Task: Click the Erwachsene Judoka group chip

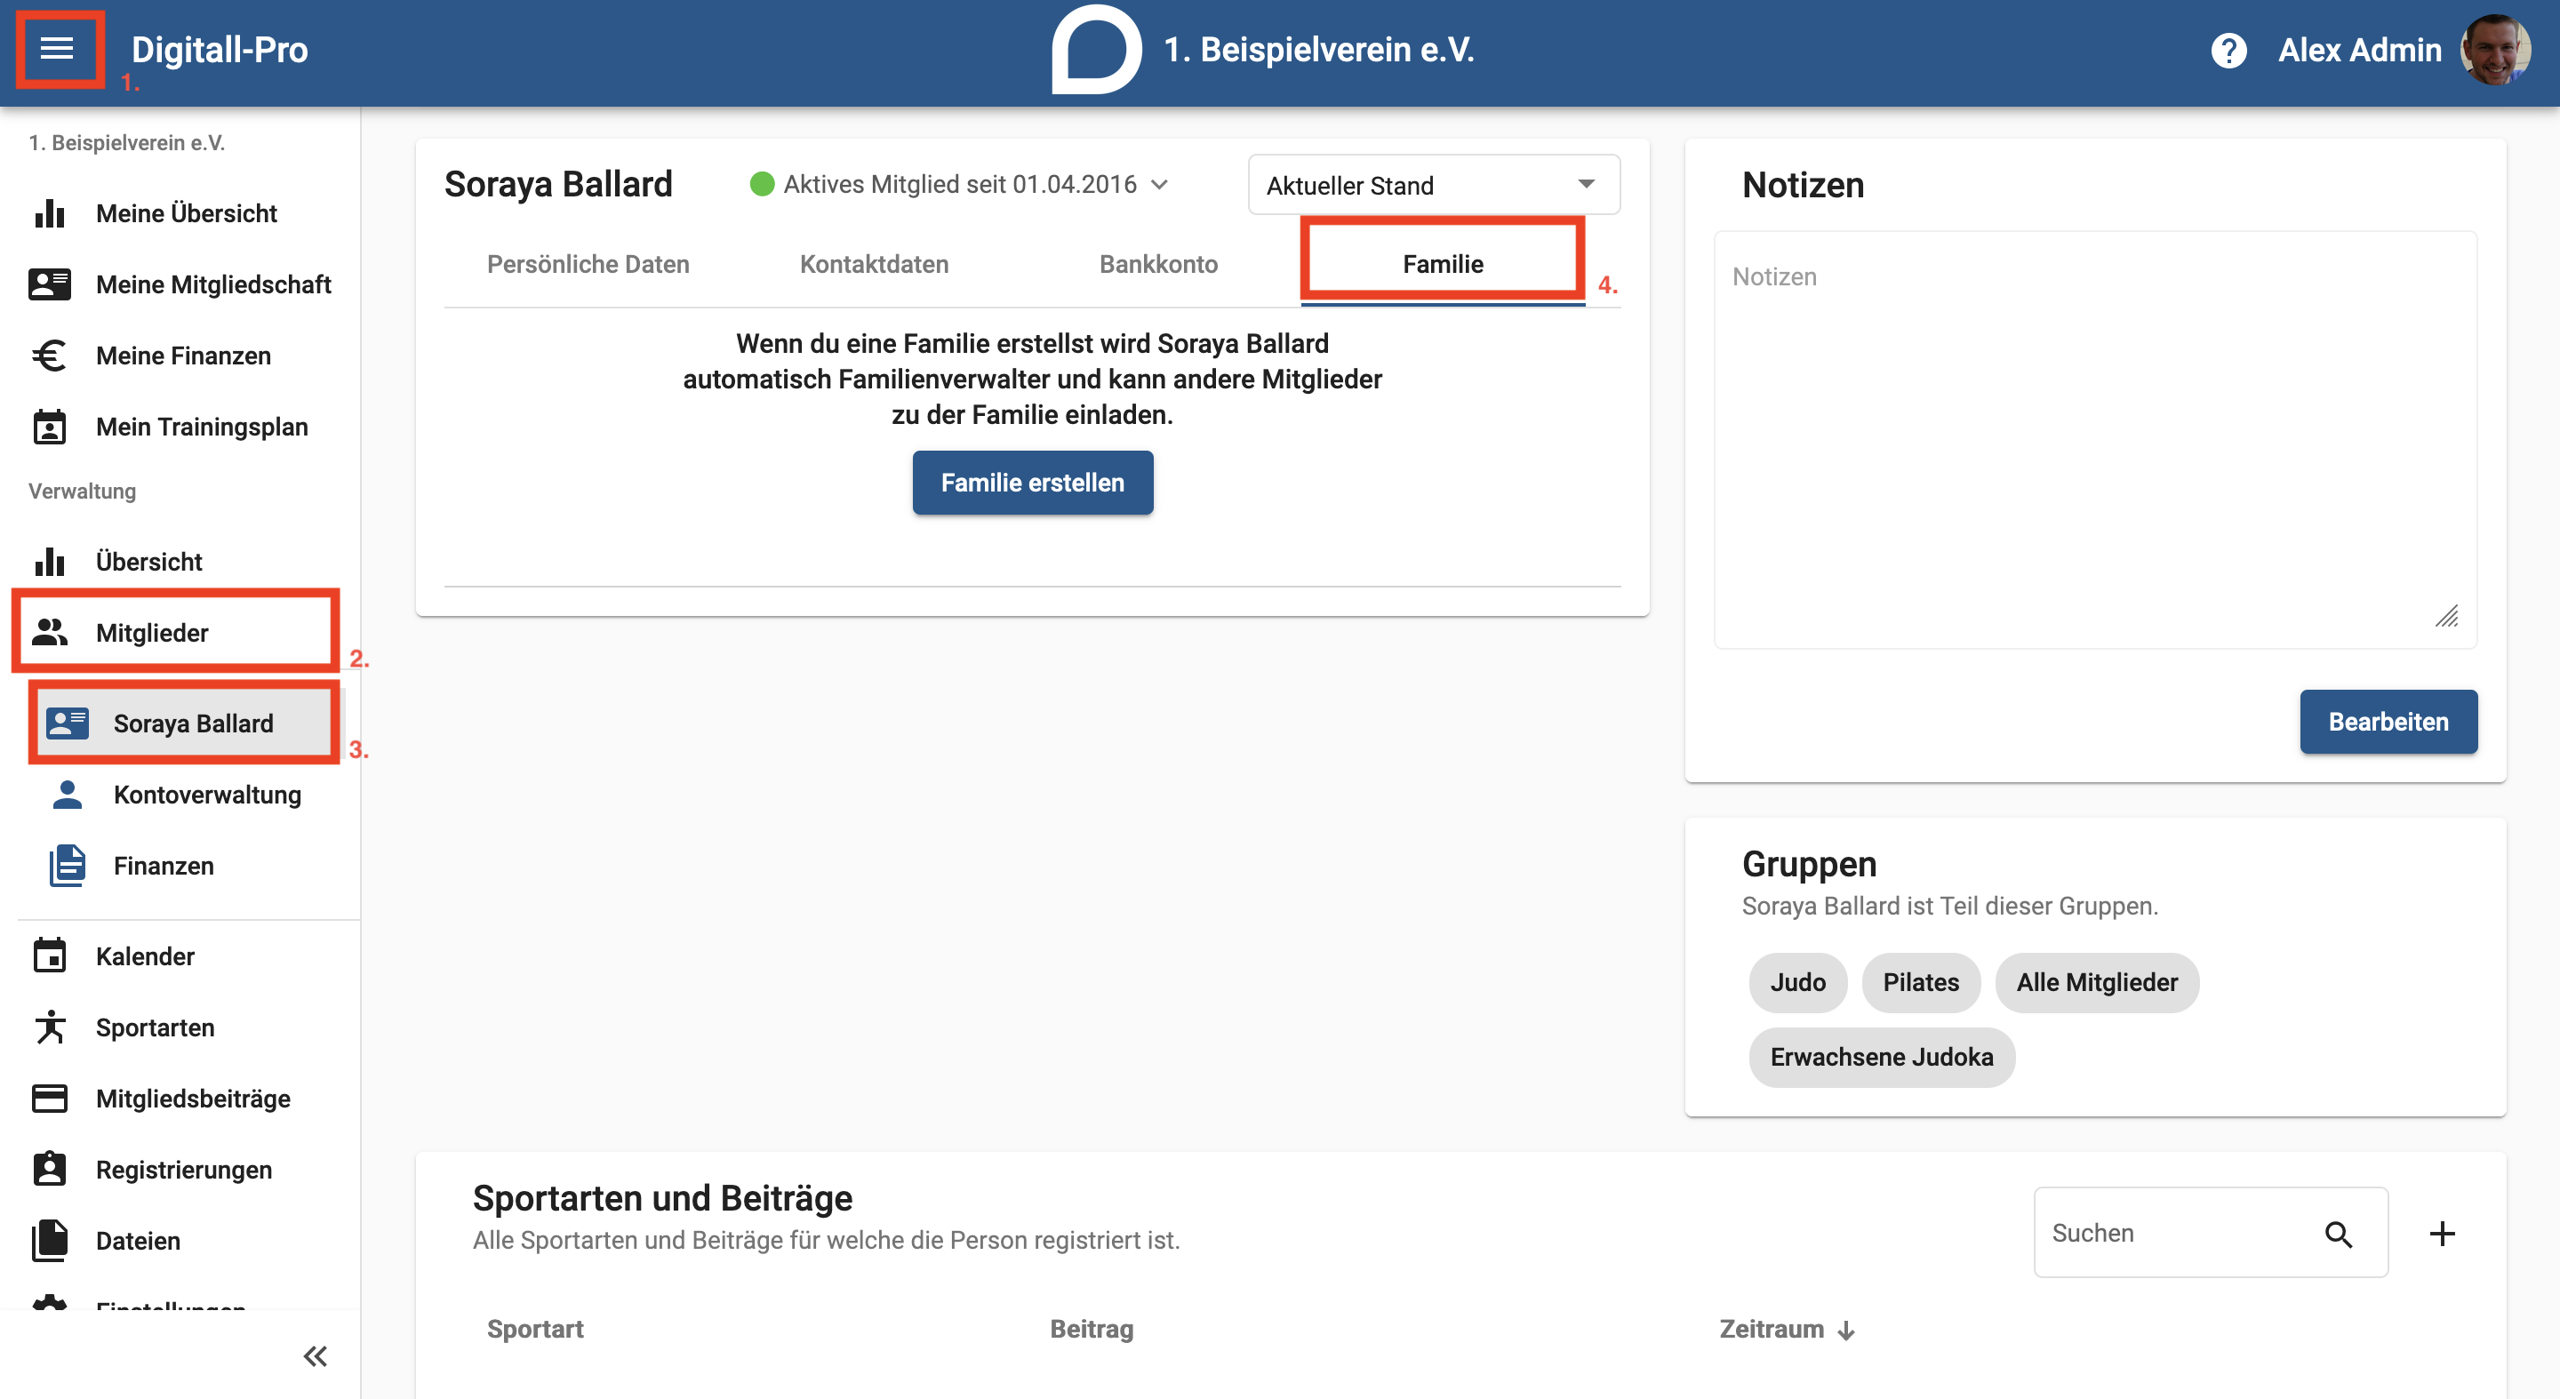Action: (x=1881, y=1056)
